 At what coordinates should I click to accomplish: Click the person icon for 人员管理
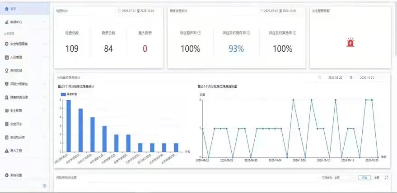pos(7,57)
